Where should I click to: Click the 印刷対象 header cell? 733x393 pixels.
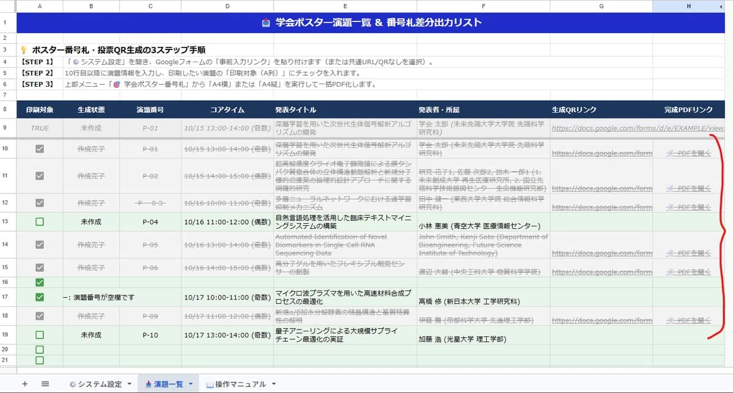40,110
